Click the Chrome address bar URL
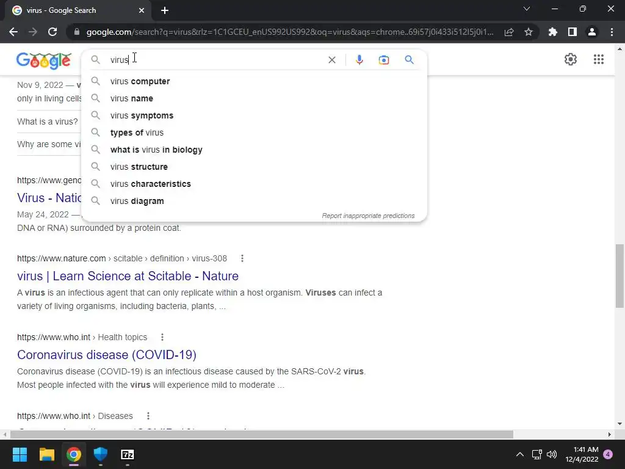 290,32
